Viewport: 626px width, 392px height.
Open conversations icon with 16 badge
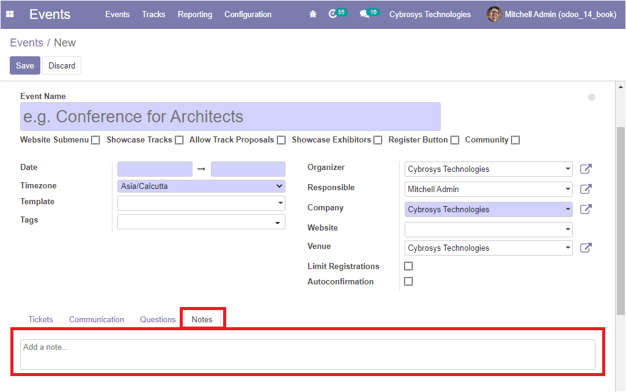[365, 14]
